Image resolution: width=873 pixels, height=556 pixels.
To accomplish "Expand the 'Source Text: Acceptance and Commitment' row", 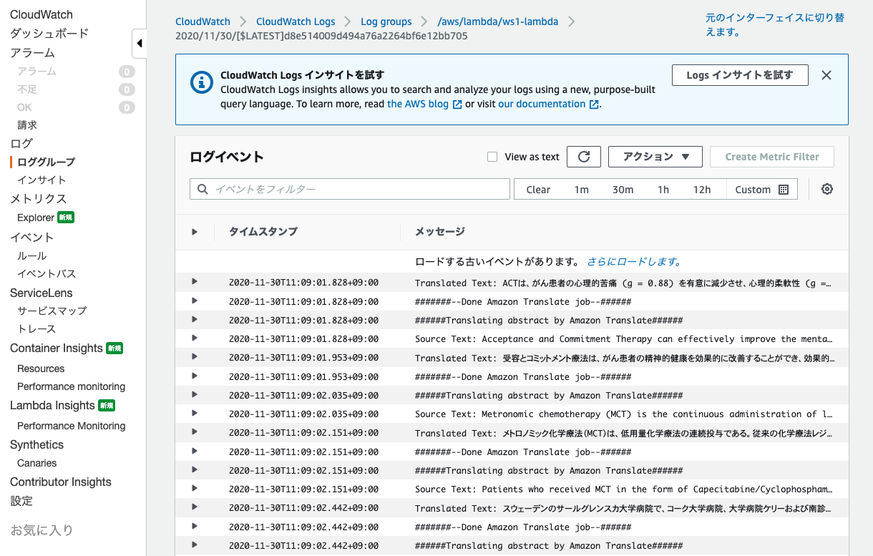I will point(195,338).
